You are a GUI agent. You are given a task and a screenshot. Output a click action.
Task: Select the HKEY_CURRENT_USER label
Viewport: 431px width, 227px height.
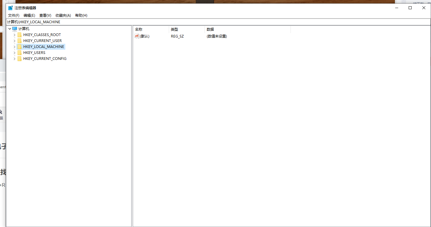click(x=43, y=41)
